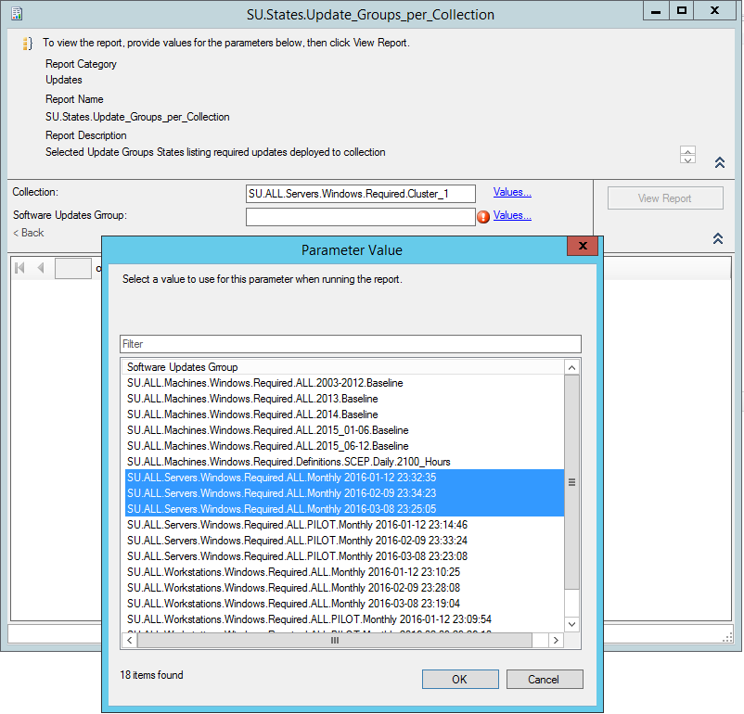Click the Software Updates Group input field
744x714 pixels.
point(361,217)
